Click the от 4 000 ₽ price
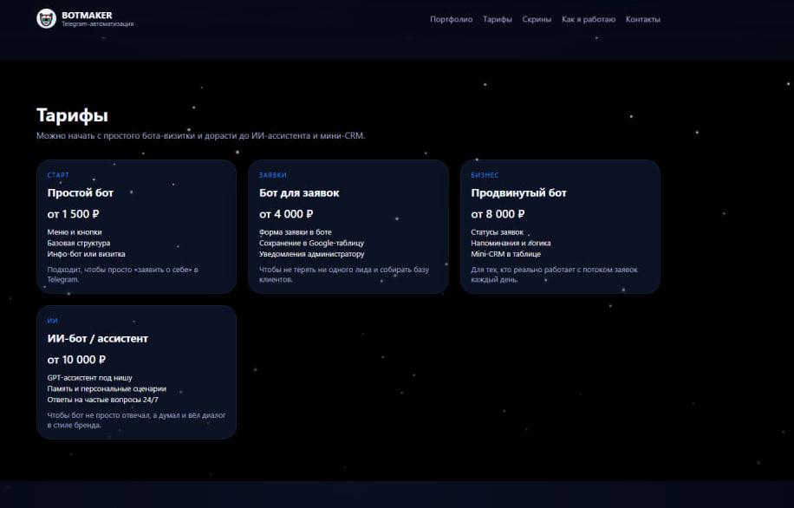The height and width of the screenshot is (508, 794). pos(286,214)
